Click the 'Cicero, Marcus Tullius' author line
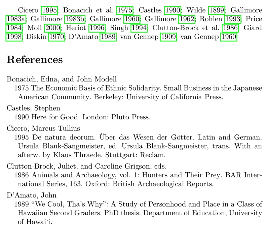269x229 pixels. tap(43, 128)
